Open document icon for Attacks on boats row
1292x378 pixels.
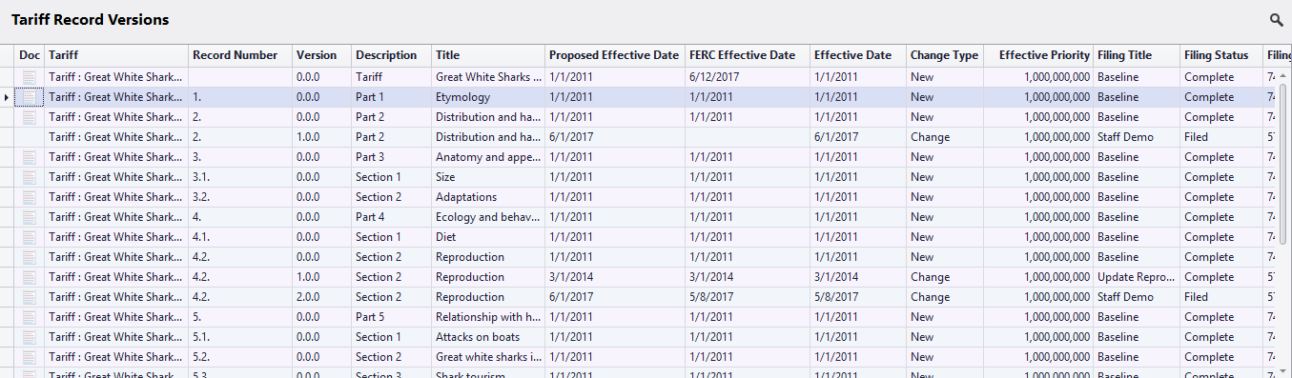point(30,337)
